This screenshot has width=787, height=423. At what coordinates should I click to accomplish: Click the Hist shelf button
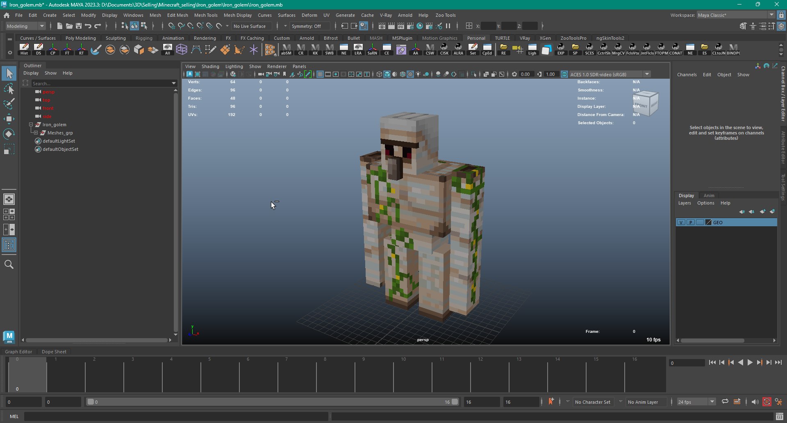(x=24, y=49)
